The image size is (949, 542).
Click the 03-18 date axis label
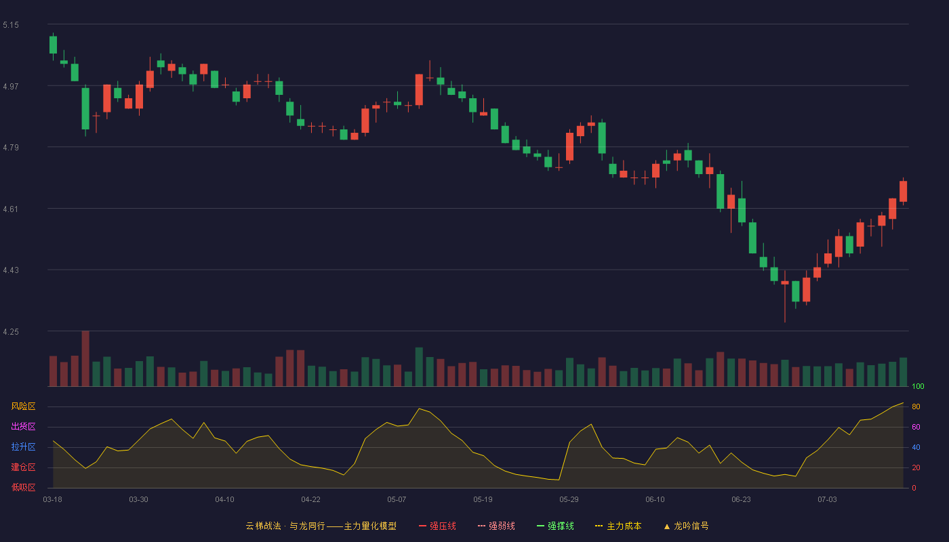click(52, 499)
